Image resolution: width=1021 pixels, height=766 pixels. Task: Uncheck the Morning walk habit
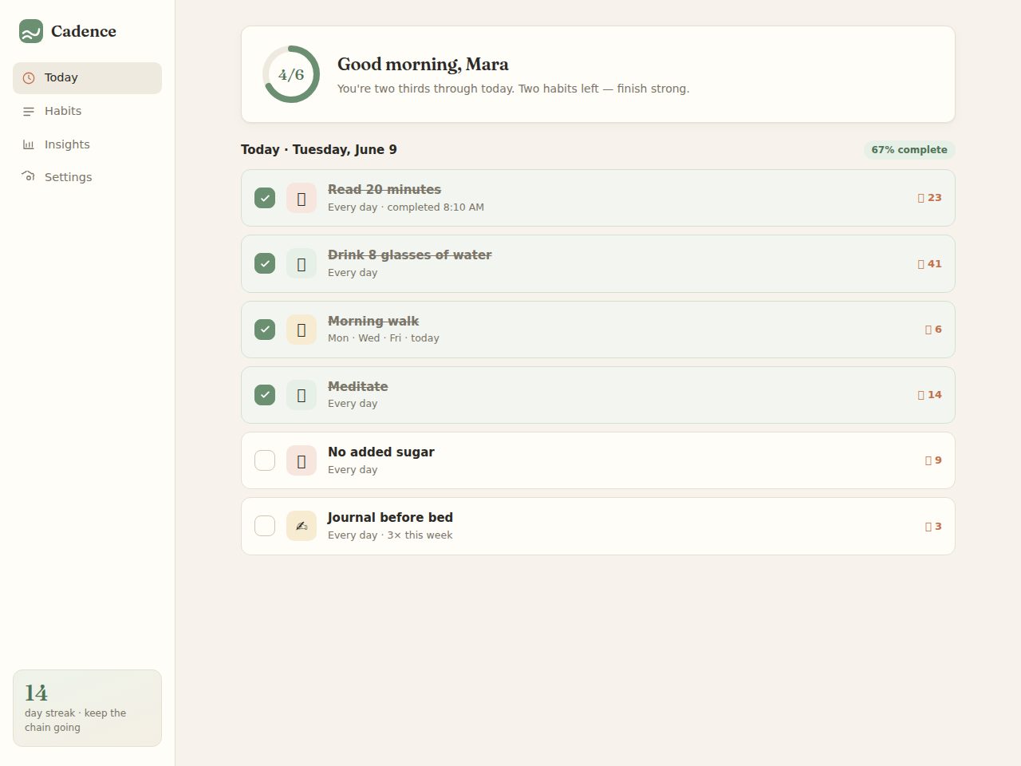coord(265,330)
